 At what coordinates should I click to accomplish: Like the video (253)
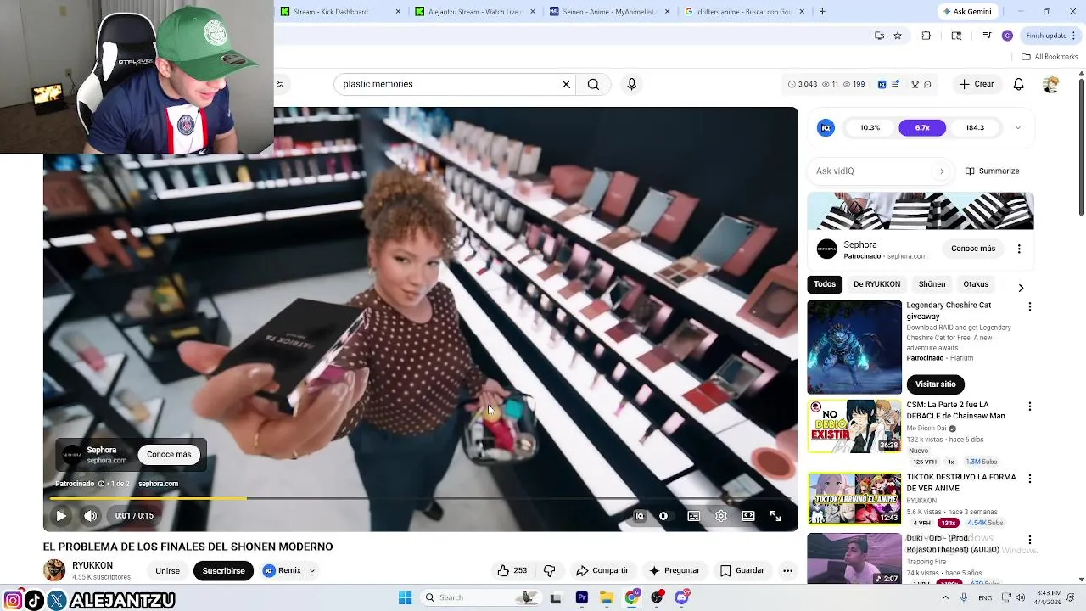pyautogui.click(x=512, y=570)
